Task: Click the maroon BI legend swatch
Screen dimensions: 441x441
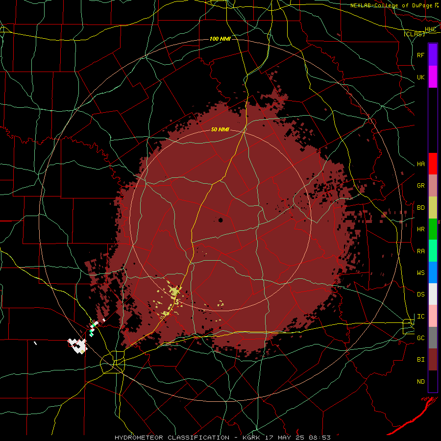Action: tap(433, 360)
